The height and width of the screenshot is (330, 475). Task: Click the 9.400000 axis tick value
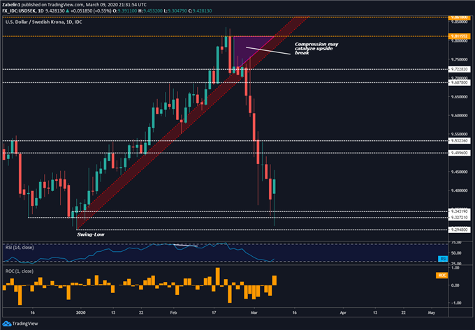(x=459, y=190)
